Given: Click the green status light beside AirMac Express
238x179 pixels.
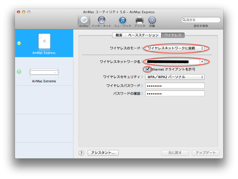Looking at the screenshot, I should pos(19,43).
